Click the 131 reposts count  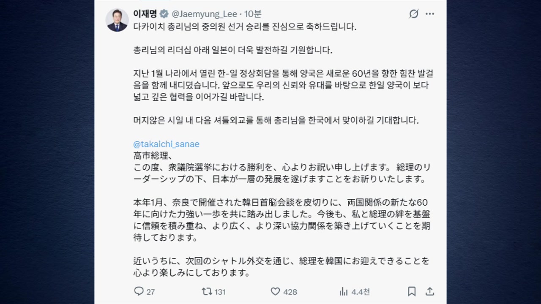pyautogui.click(x=220, y=292)
